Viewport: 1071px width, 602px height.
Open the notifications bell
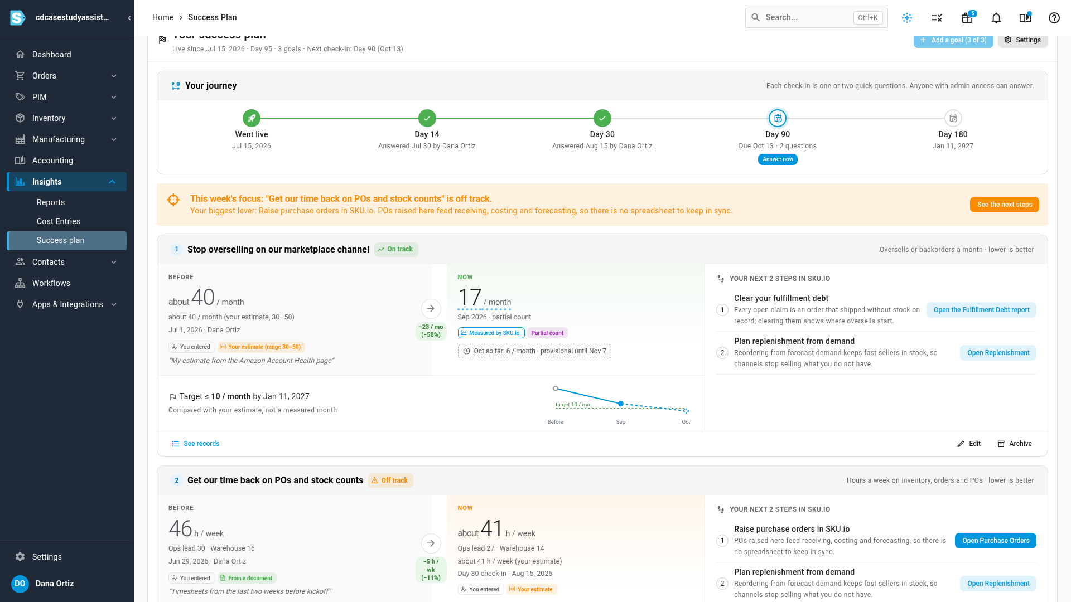pos(996,18)
